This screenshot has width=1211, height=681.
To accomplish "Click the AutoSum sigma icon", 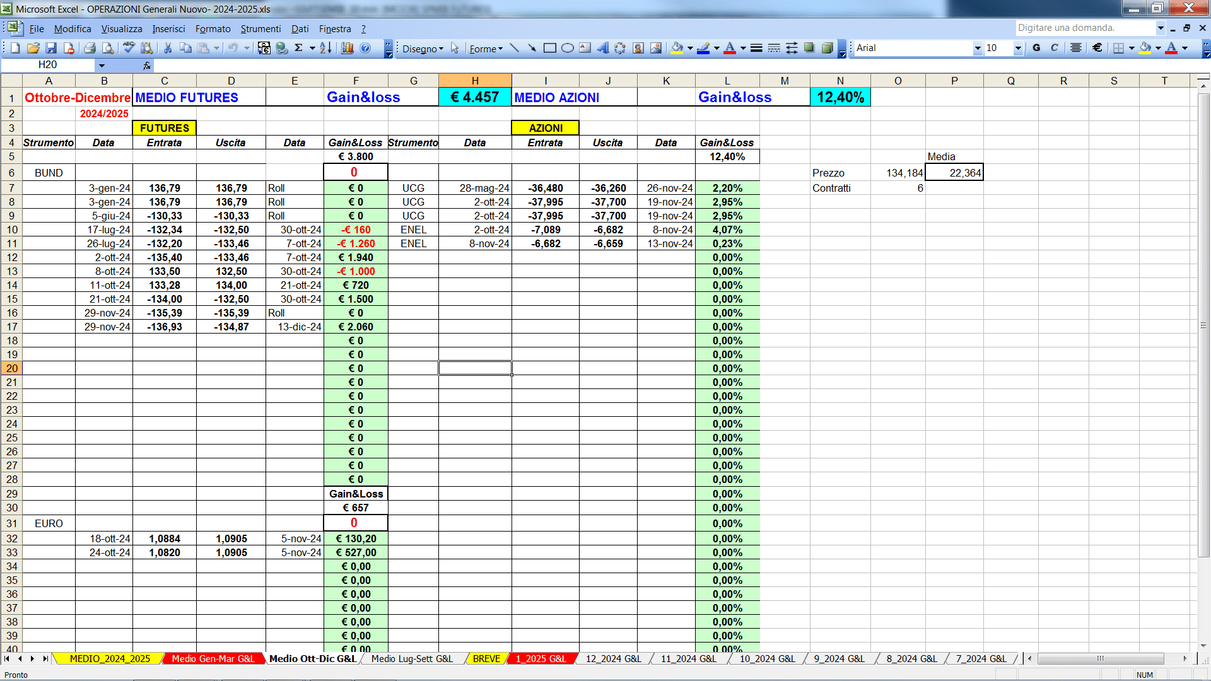I will coord(299,48).
